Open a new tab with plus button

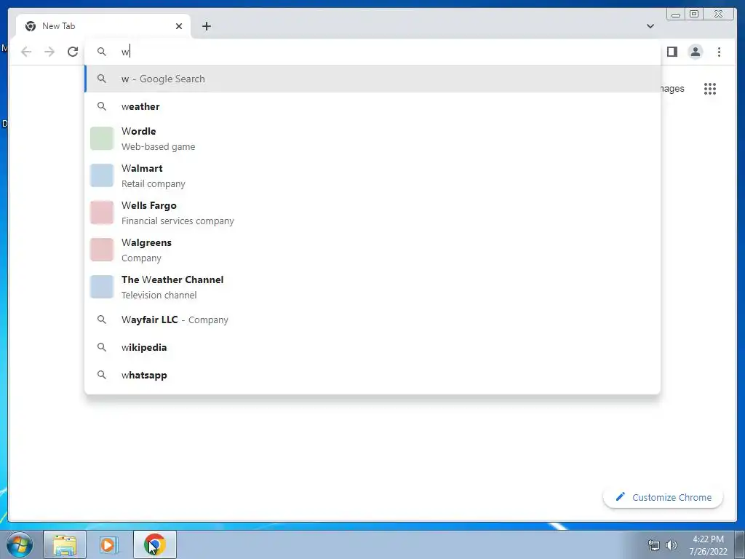coord(206,26)
